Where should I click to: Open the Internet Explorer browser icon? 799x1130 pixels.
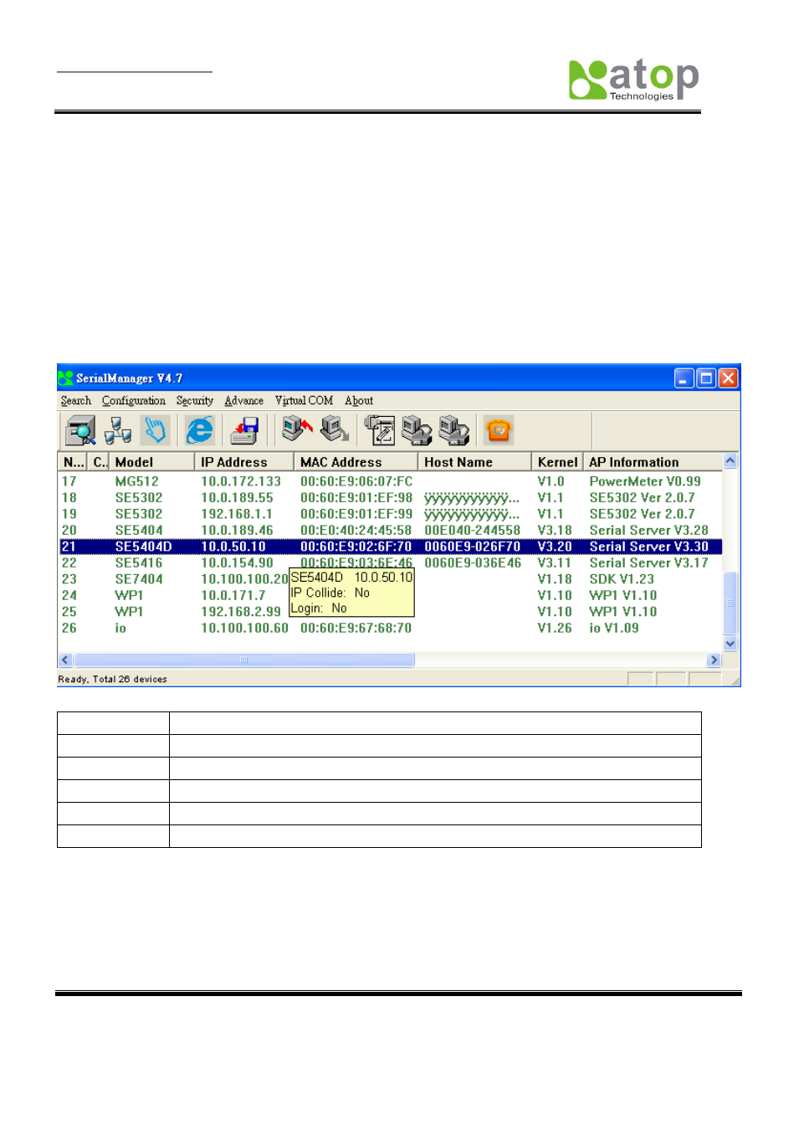[199, 431]
